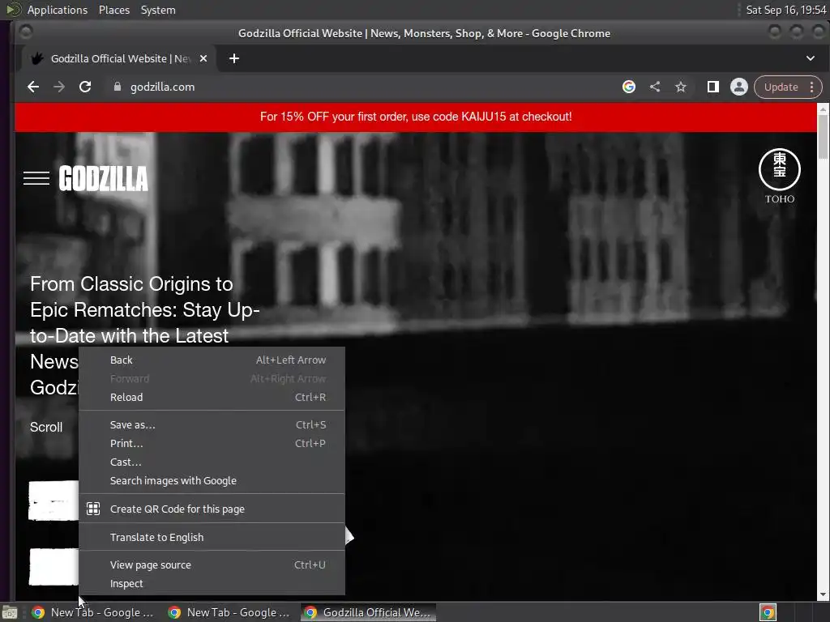
Task: Click the TOHO logo
Action: pyautogui.click(x=780, y=176)
